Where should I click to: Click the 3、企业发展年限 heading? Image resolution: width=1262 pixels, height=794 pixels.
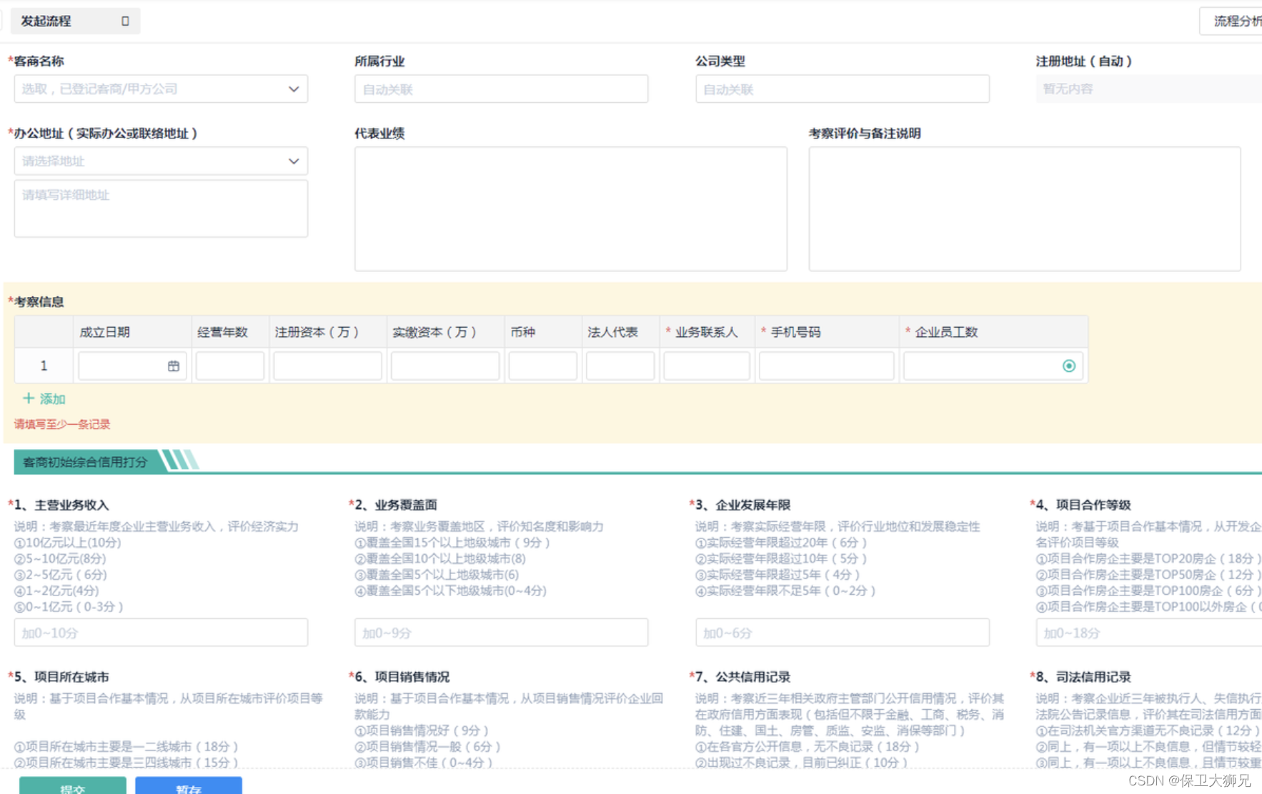pos(742,505)
